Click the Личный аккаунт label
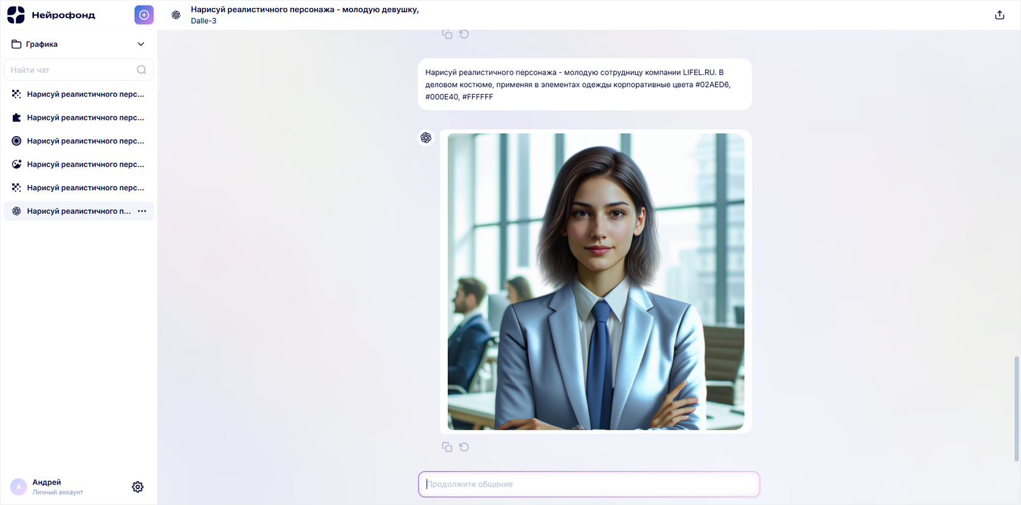 pos(58,492)
